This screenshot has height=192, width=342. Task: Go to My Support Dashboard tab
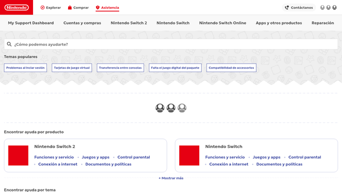point(31,23)
